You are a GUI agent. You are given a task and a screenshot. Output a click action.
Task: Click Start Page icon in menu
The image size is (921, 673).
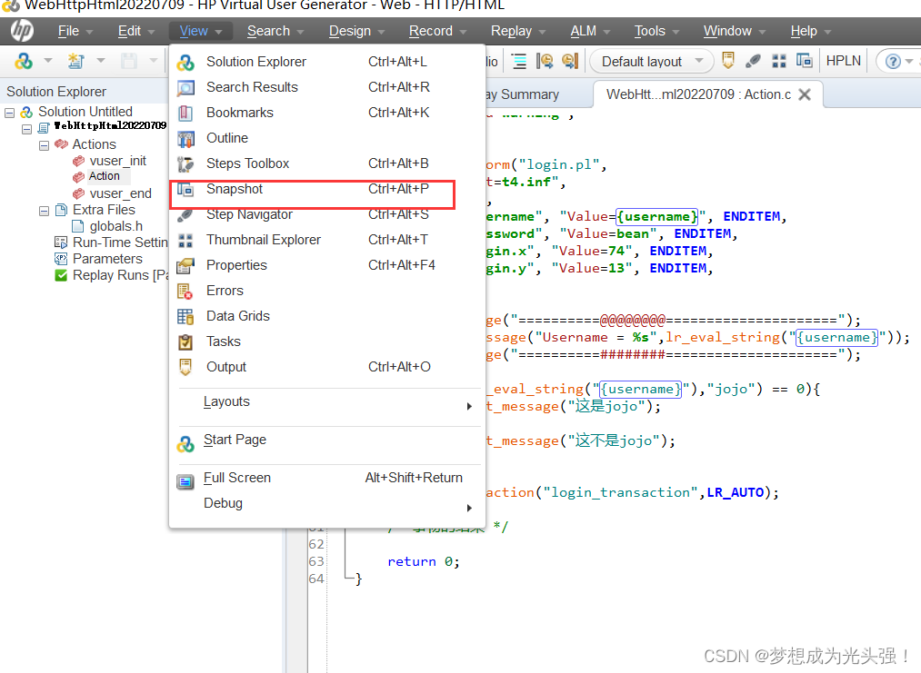tap(185, 444)
